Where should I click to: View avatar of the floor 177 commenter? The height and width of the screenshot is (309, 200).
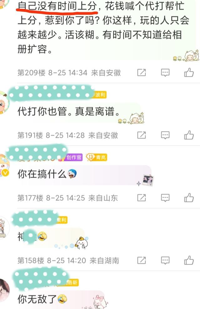coord(4,166)
